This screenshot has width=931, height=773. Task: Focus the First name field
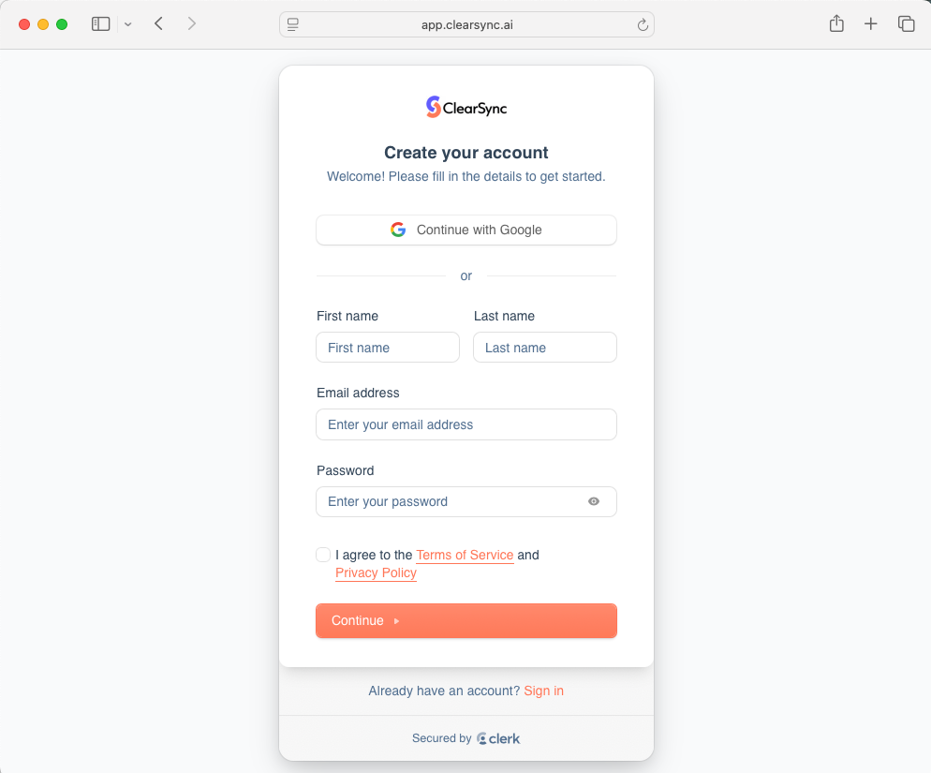pyautogui.click(x=388, y=348)
